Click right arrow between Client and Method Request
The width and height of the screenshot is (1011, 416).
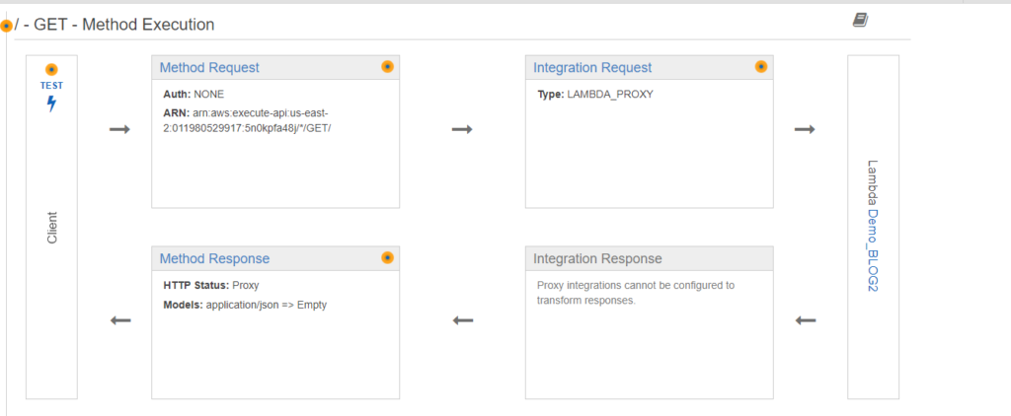(x=119, y=129)
